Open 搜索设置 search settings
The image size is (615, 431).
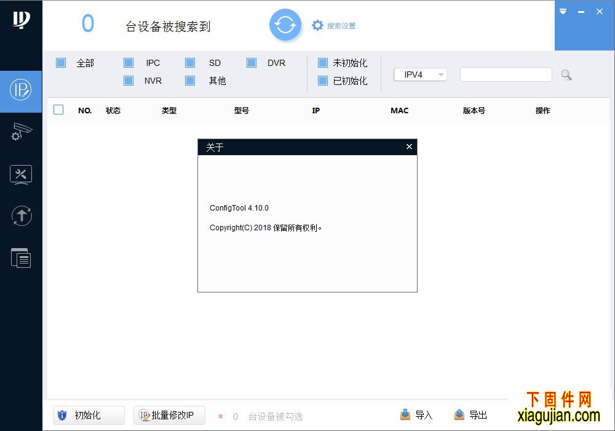[x=334, y=26]
